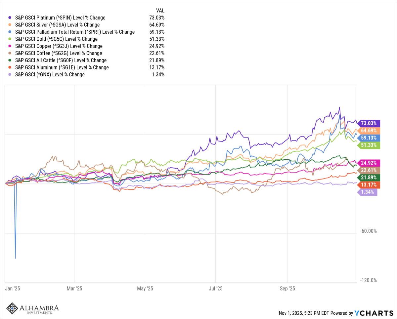This screenshot has height=319, width=397.
Task: Click the 59.13% blue end-of-line tag
Action: click(369, 138)
